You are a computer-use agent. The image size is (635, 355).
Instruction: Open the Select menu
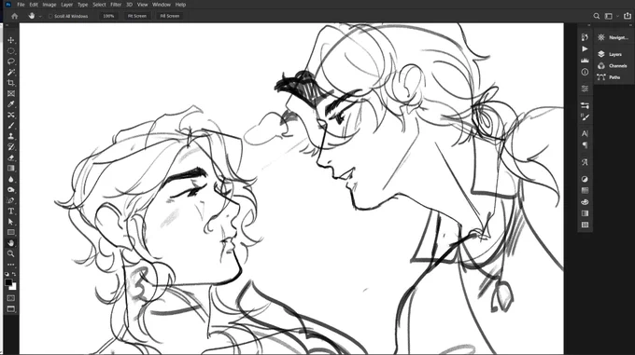click(99, 5)
